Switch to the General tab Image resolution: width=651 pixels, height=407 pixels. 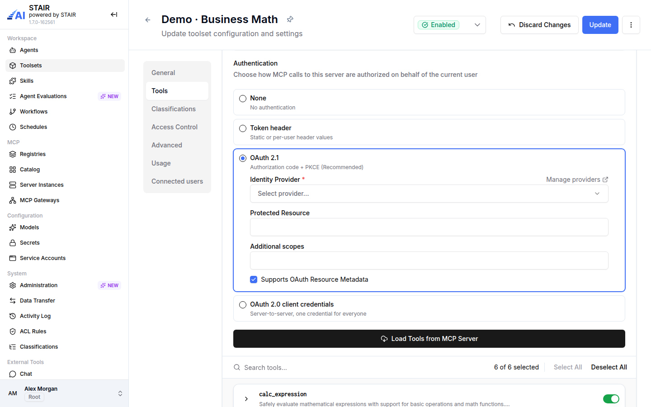pyautogui.click(x=177, y=73)
